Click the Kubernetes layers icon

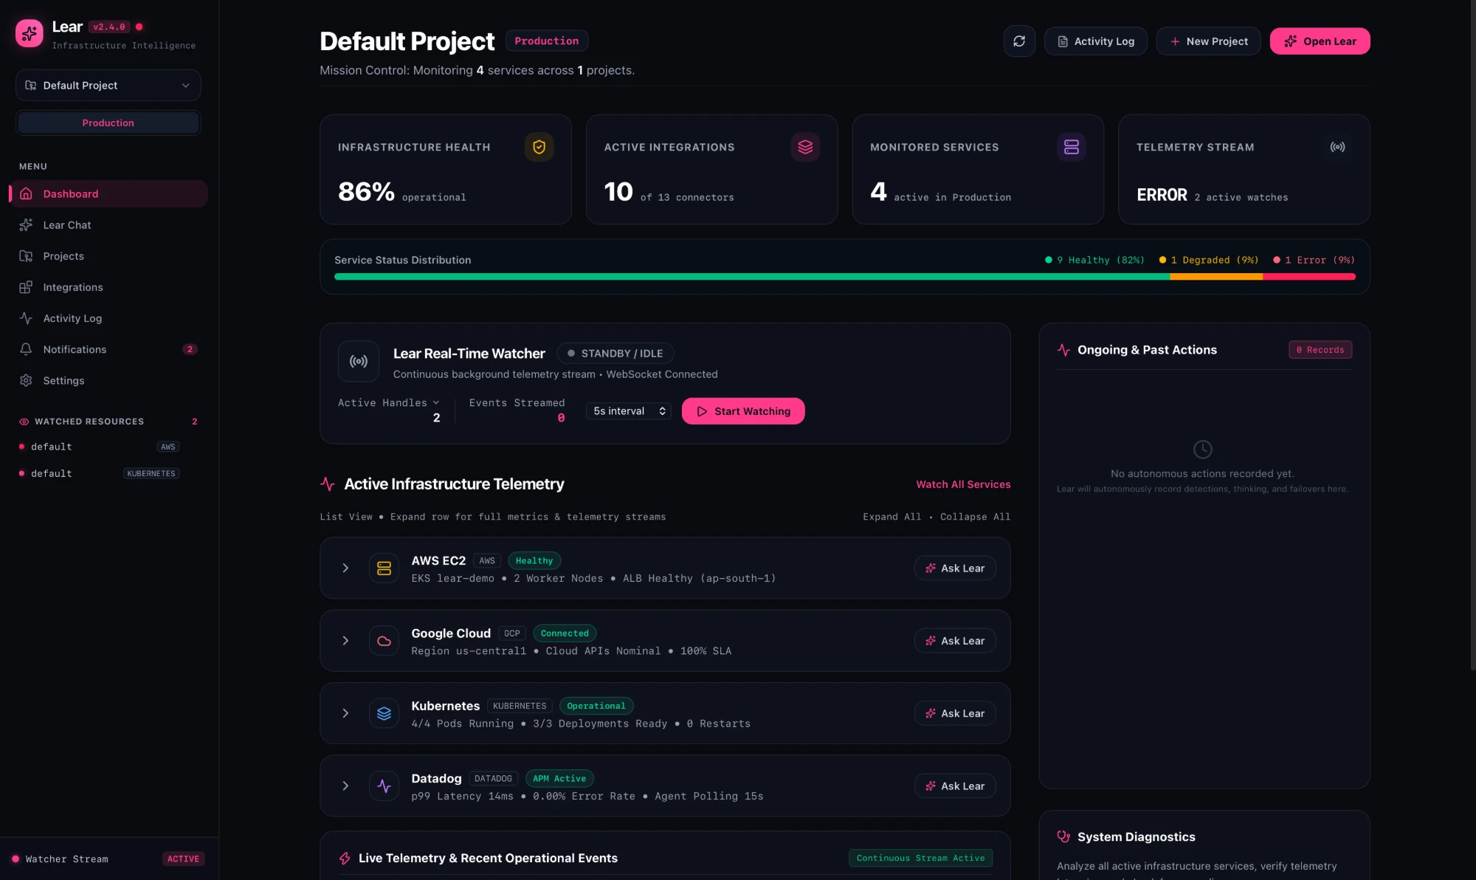(384, 713)
